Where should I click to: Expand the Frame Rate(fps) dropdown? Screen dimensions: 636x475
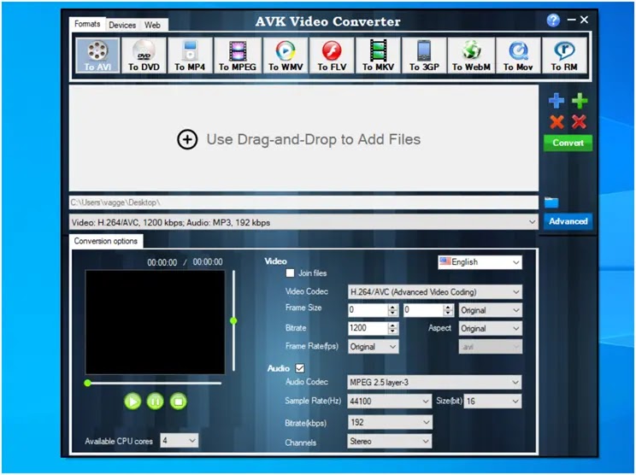coord(374,347)
